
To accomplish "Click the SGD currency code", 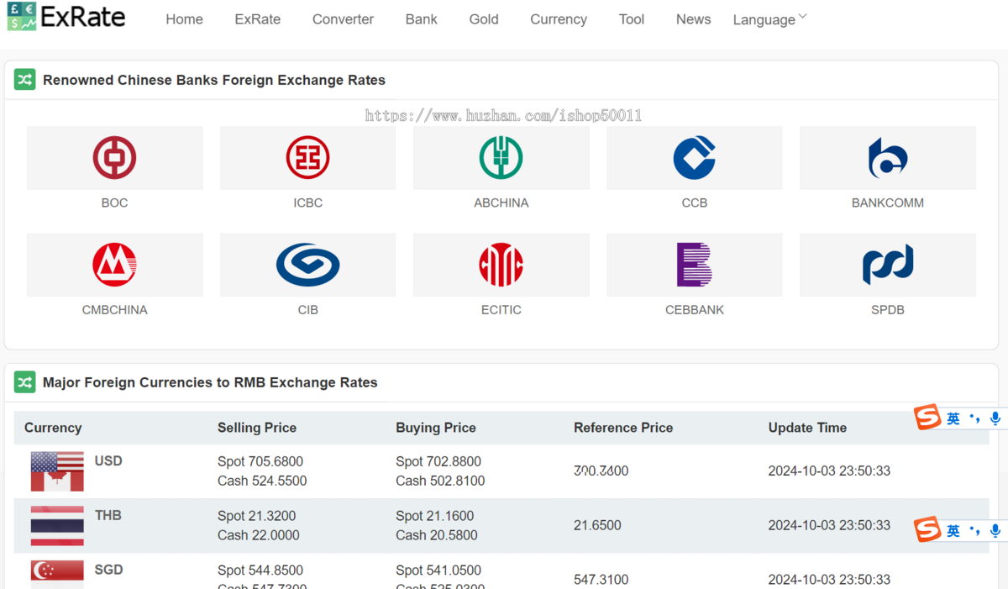I will click(x=108, y=570).
